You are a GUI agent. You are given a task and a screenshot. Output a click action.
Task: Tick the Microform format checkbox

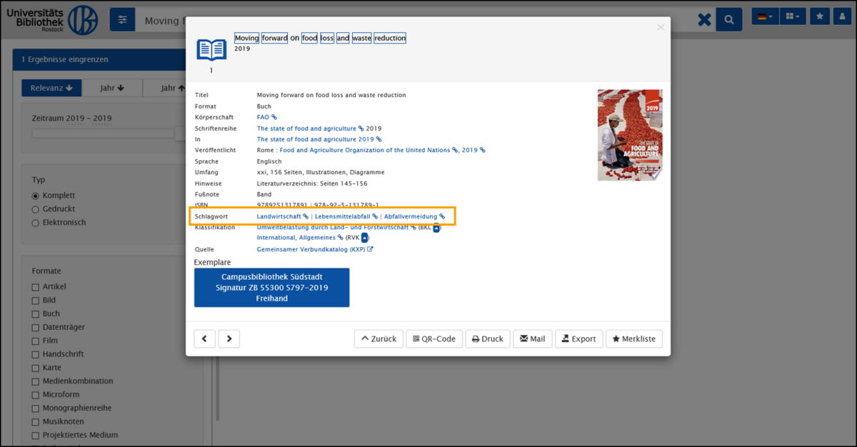36,395
